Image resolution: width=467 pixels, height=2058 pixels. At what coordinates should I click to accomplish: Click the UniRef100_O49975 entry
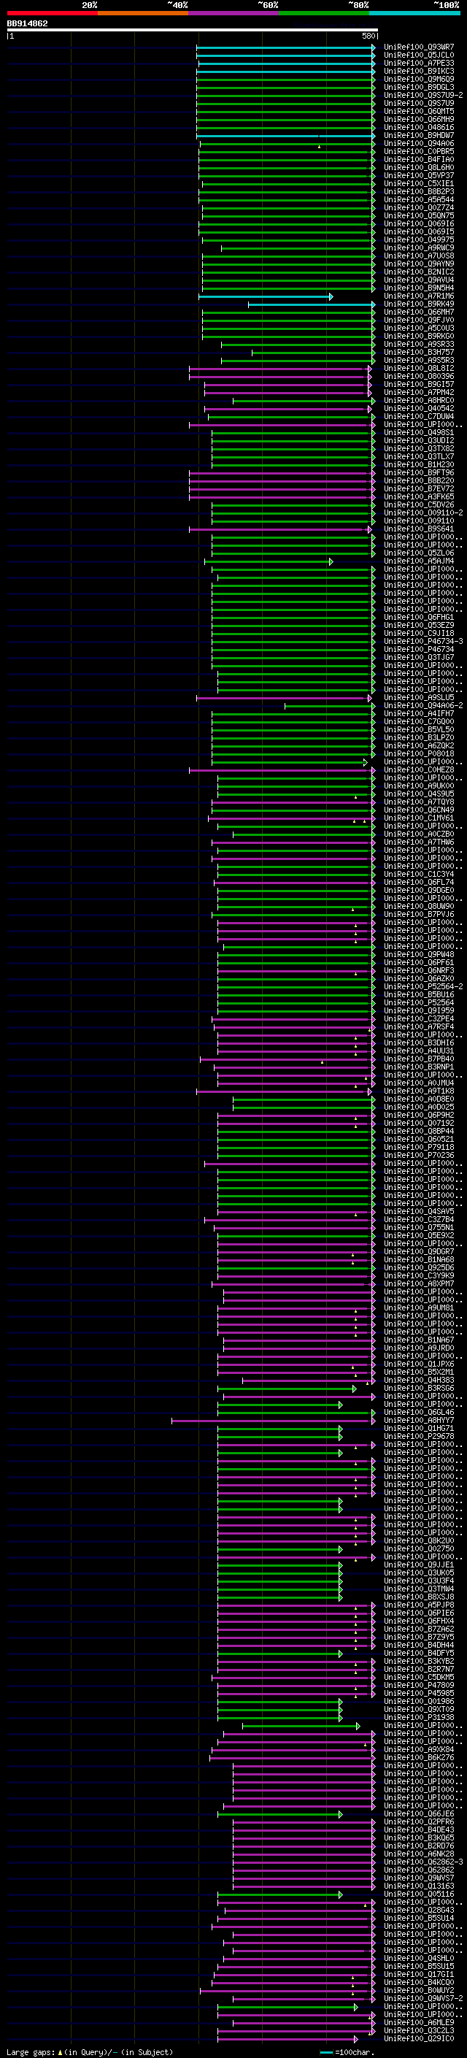(418, 239)
